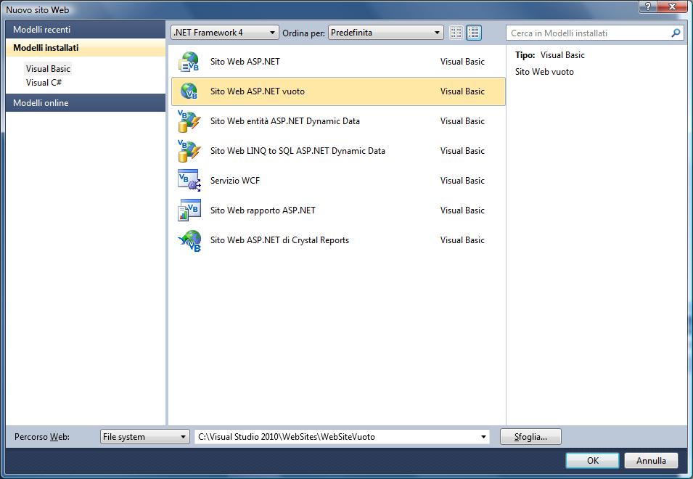Pick the Sito Web rapporto ASP.NET icon
Screen dimensions: 693x479
point(189,210)
